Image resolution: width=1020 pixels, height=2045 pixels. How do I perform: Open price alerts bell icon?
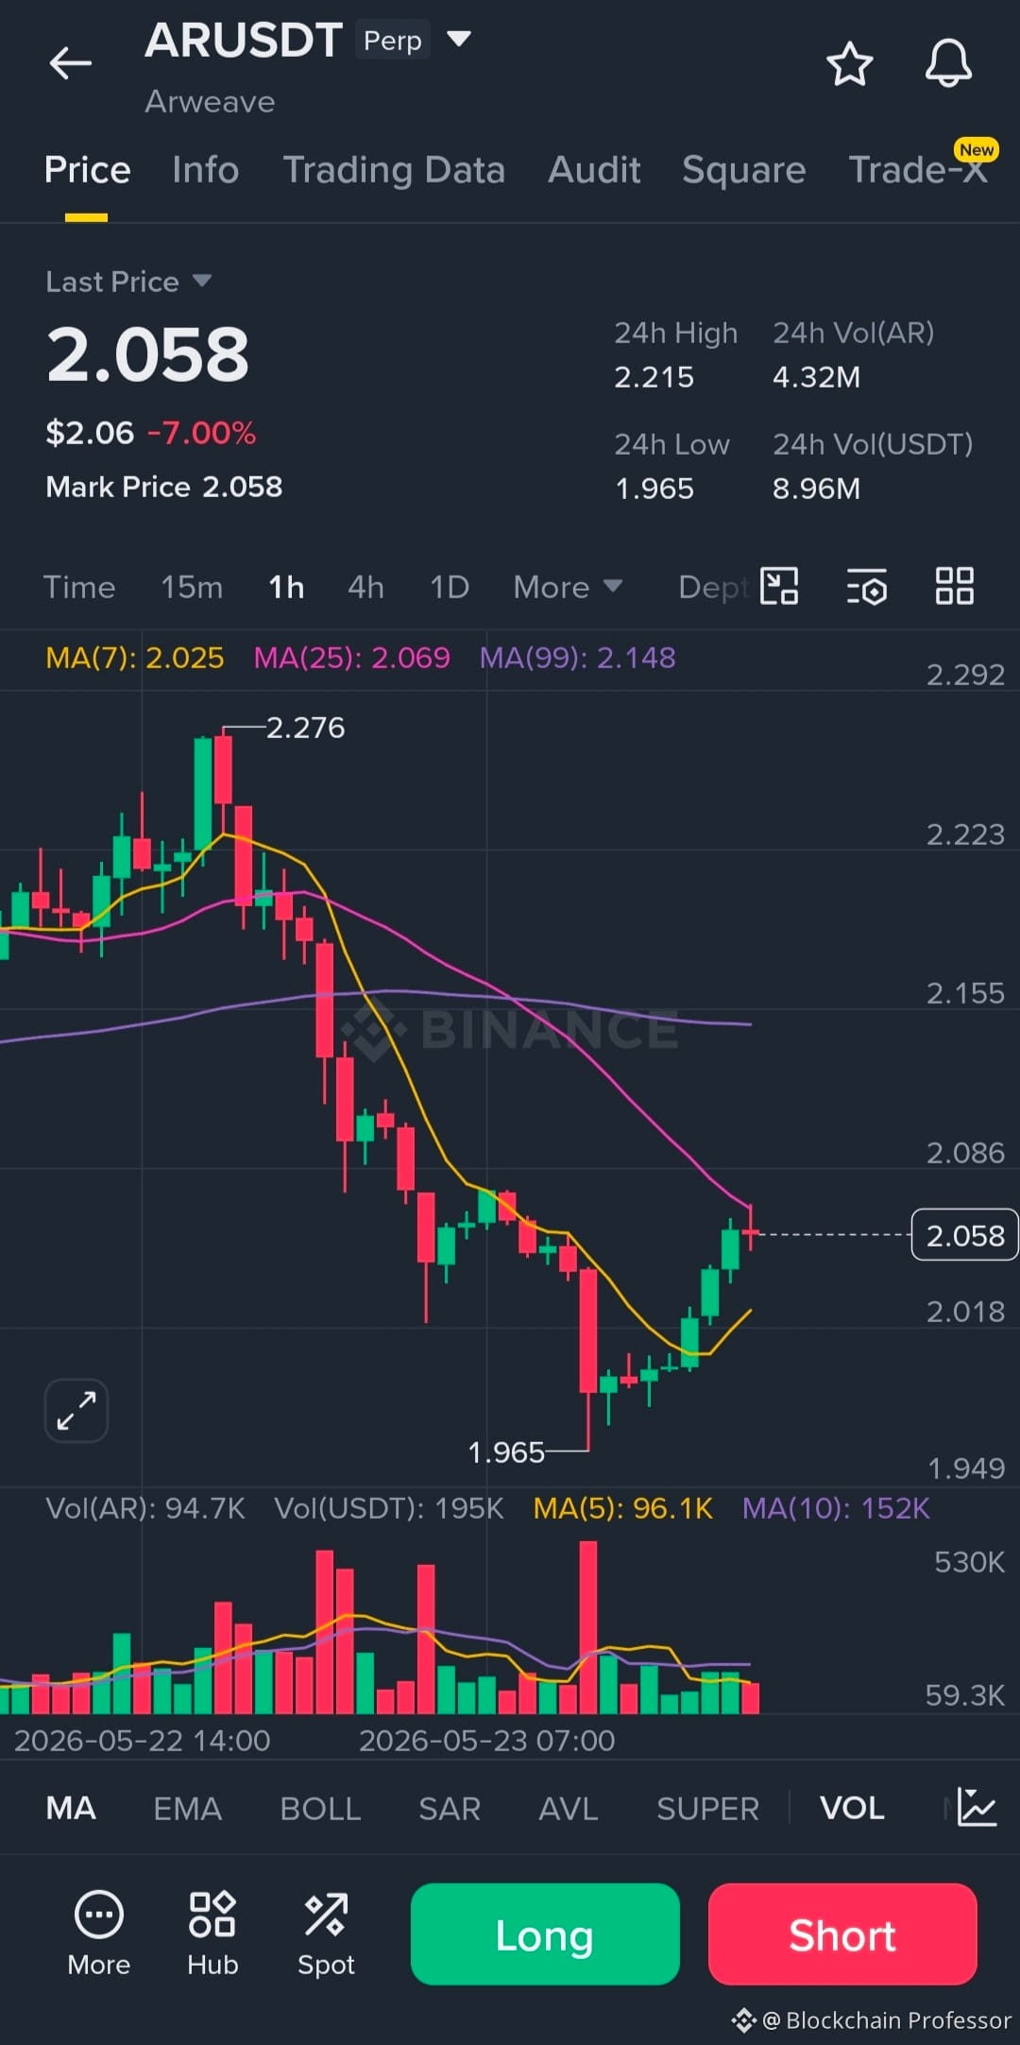click(x=948, y=63)
